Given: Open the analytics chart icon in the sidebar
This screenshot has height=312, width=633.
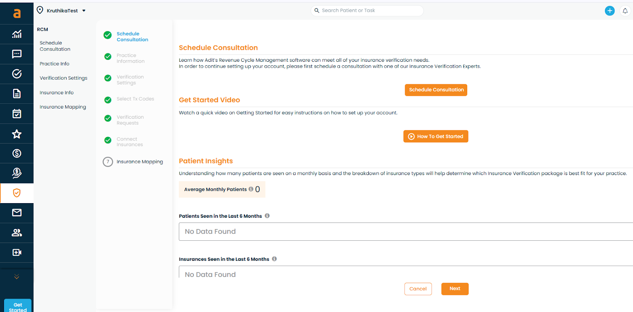Looking at the screenshot, I should (17, 34).
